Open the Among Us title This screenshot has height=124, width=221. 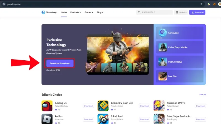60,103
